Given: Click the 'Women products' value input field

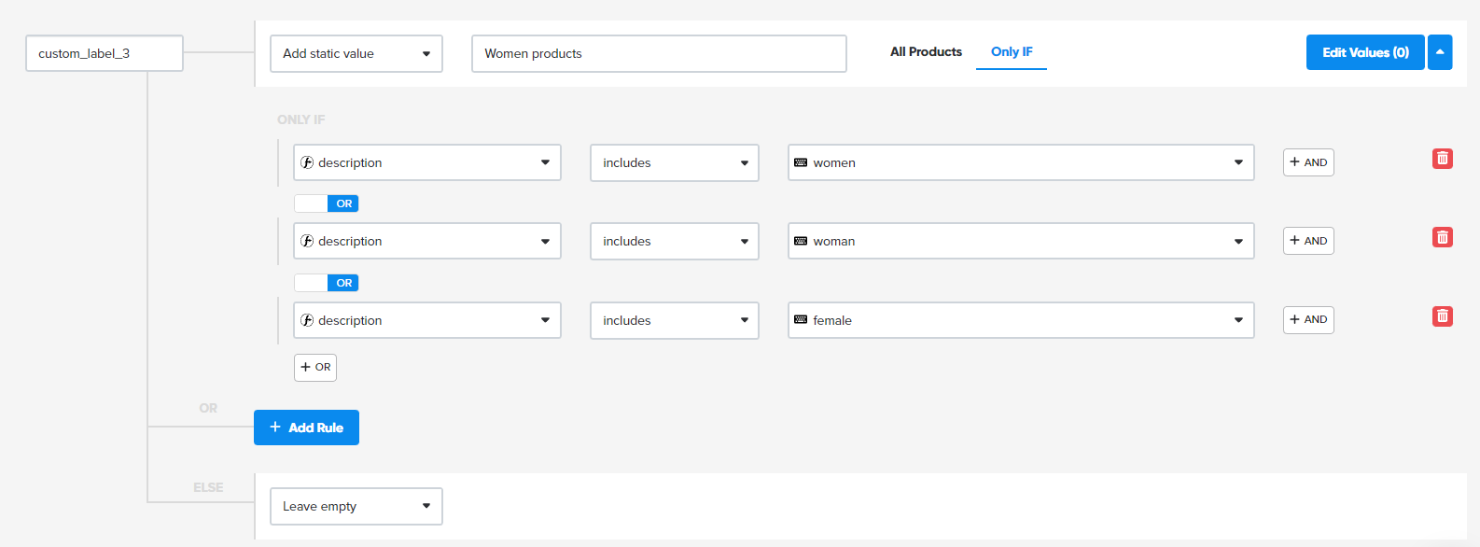Looking at the screenshot, I should coord(659,54).
